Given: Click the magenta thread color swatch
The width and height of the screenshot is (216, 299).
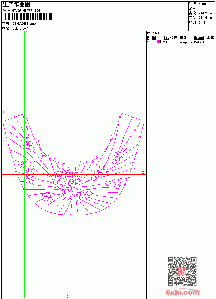Looking at the screenshot, I should 159,42.
